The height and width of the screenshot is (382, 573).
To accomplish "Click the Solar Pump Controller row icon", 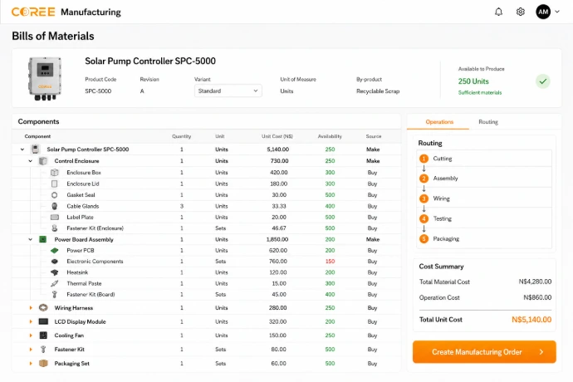I will pyautogui.click(x=35, y=149).
